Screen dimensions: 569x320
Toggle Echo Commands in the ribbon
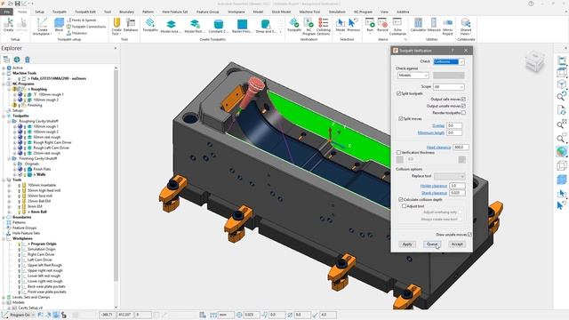[397, 26]
